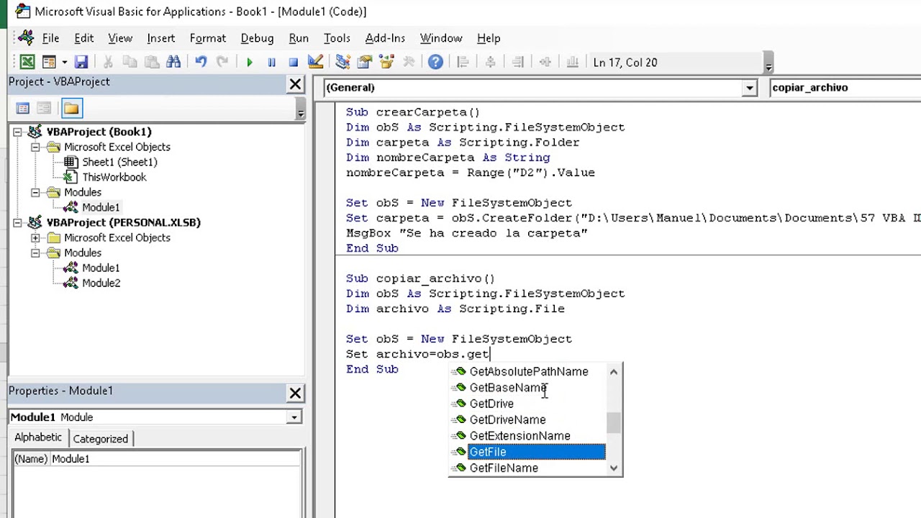The image size is (921, 518).
Task: Open the Properties Window toolbar icon
Action: 364,63
